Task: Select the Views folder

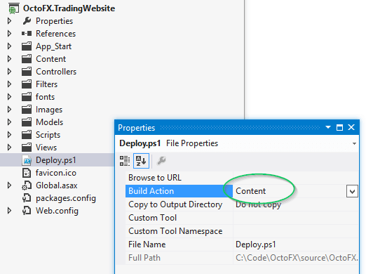Action: pyautogui.click(x=46, y=148)
